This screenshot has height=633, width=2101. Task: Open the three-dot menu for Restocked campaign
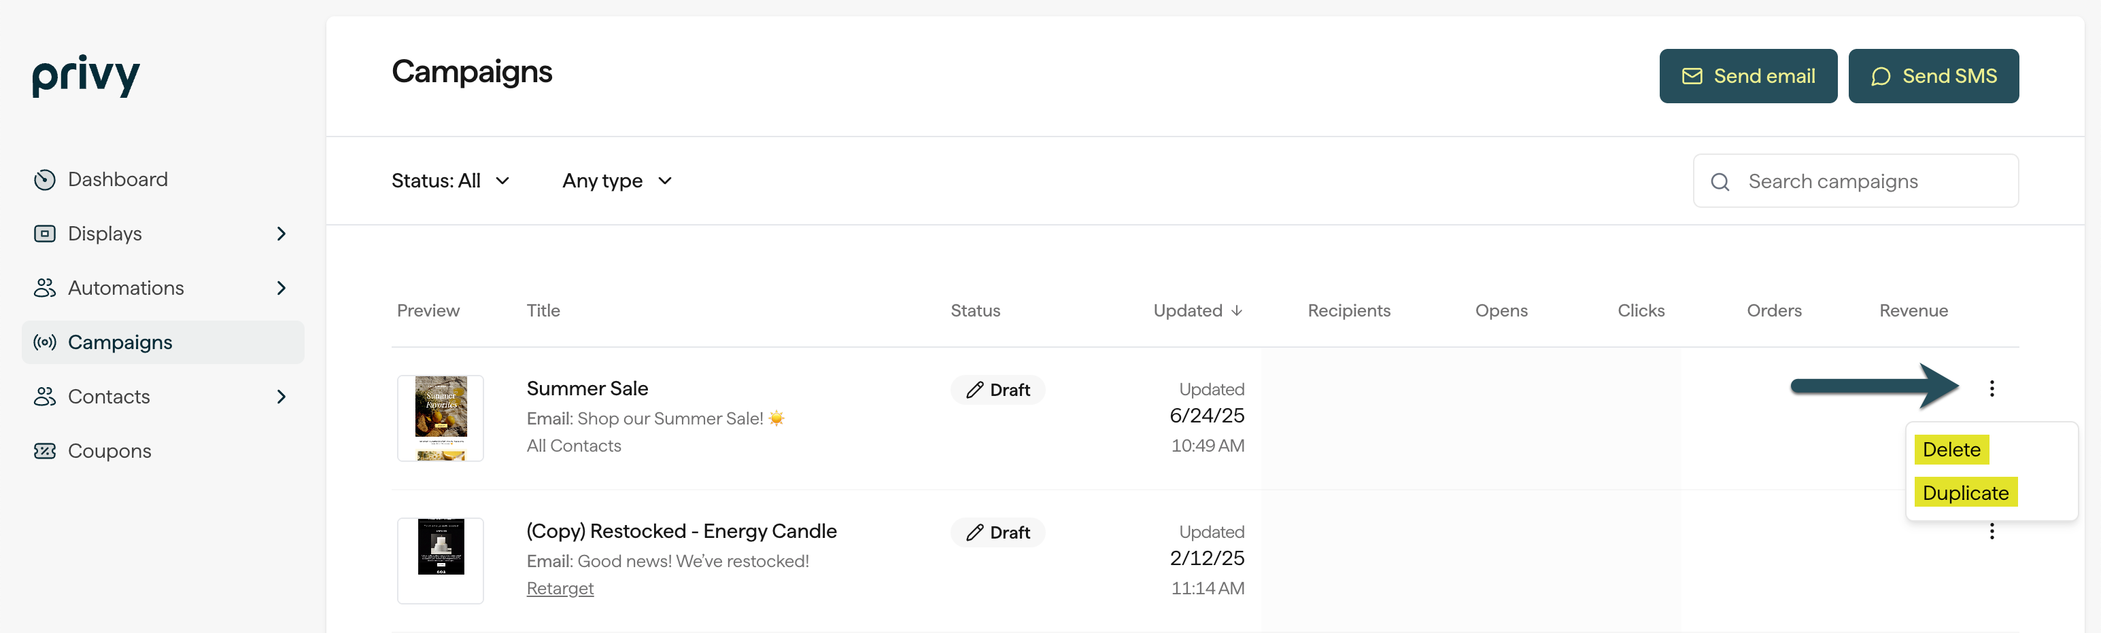[x=1992, y=531]
